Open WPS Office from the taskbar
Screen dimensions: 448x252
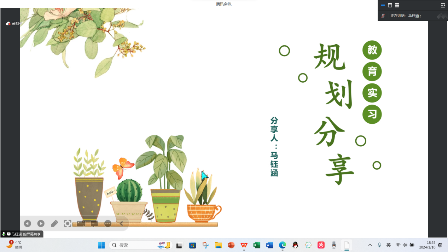pyautogui.click(x=244, y=245)
